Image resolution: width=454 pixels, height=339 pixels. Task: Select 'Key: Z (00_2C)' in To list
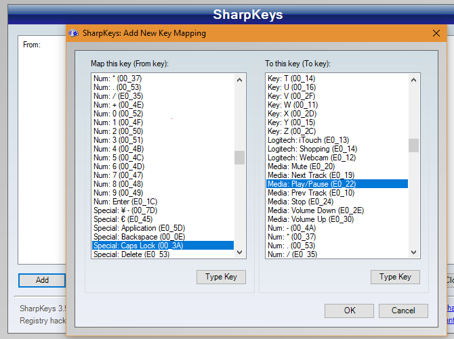[337, 131]
